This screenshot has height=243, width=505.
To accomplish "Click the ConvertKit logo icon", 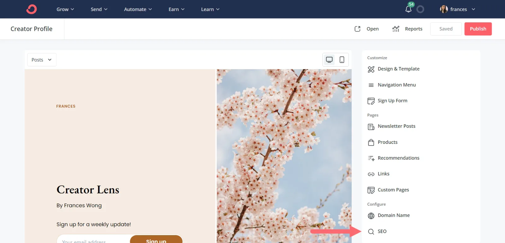I will click(32, 9).
